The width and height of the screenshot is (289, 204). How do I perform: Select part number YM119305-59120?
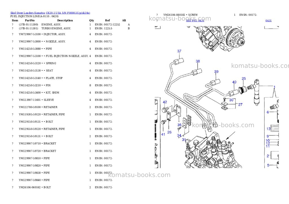click(30, 114)
